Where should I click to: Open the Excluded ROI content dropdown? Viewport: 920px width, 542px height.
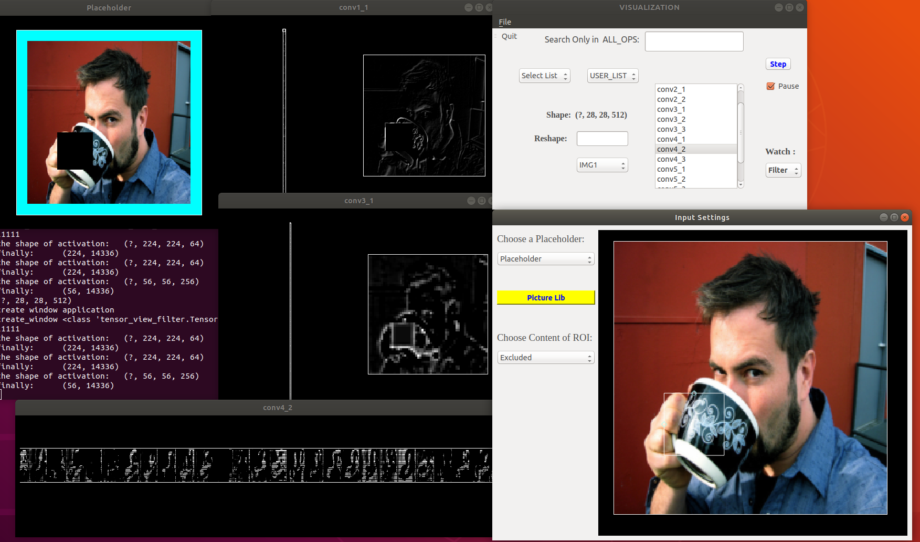(x=545, y=358)
